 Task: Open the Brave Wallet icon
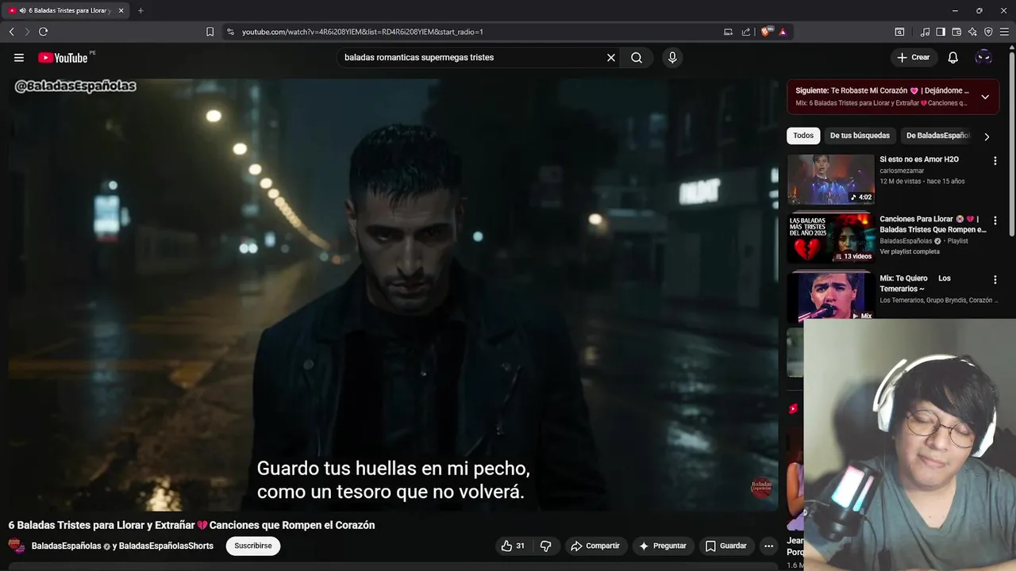(956, 32)
